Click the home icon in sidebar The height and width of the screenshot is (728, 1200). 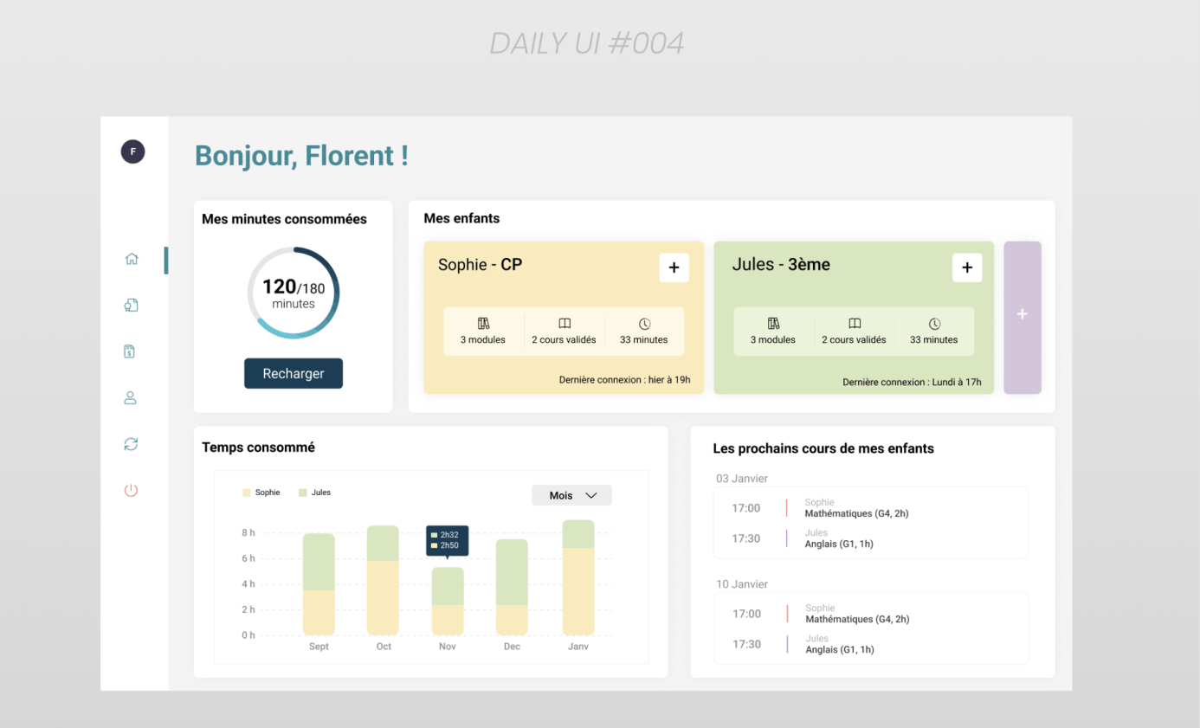(132, 259)
